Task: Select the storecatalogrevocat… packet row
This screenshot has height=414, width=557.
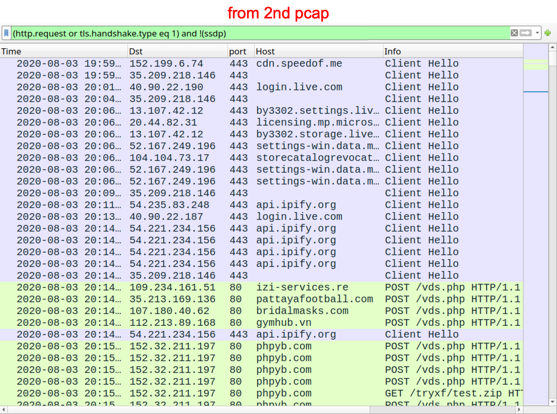Action: tap(261, 158)
